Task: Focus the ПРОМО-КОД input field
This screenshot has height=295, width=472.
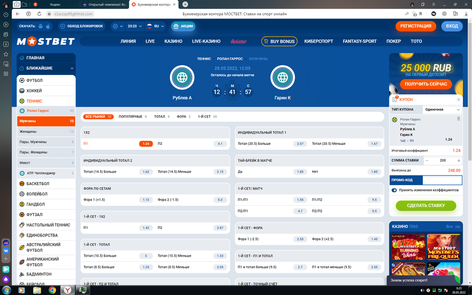Action: 442,180
